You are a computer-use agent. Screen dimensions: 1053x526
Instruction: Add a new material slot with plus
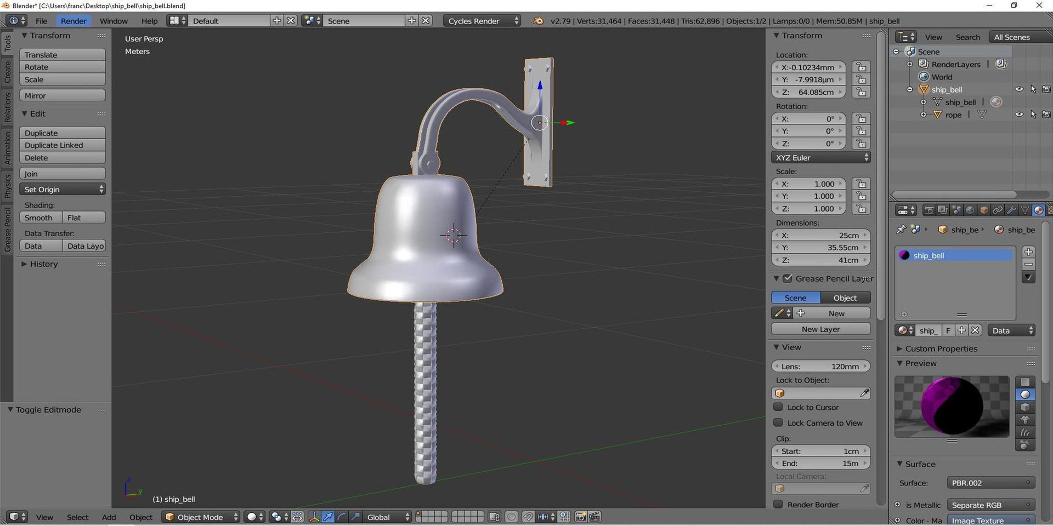point(1029,252)
